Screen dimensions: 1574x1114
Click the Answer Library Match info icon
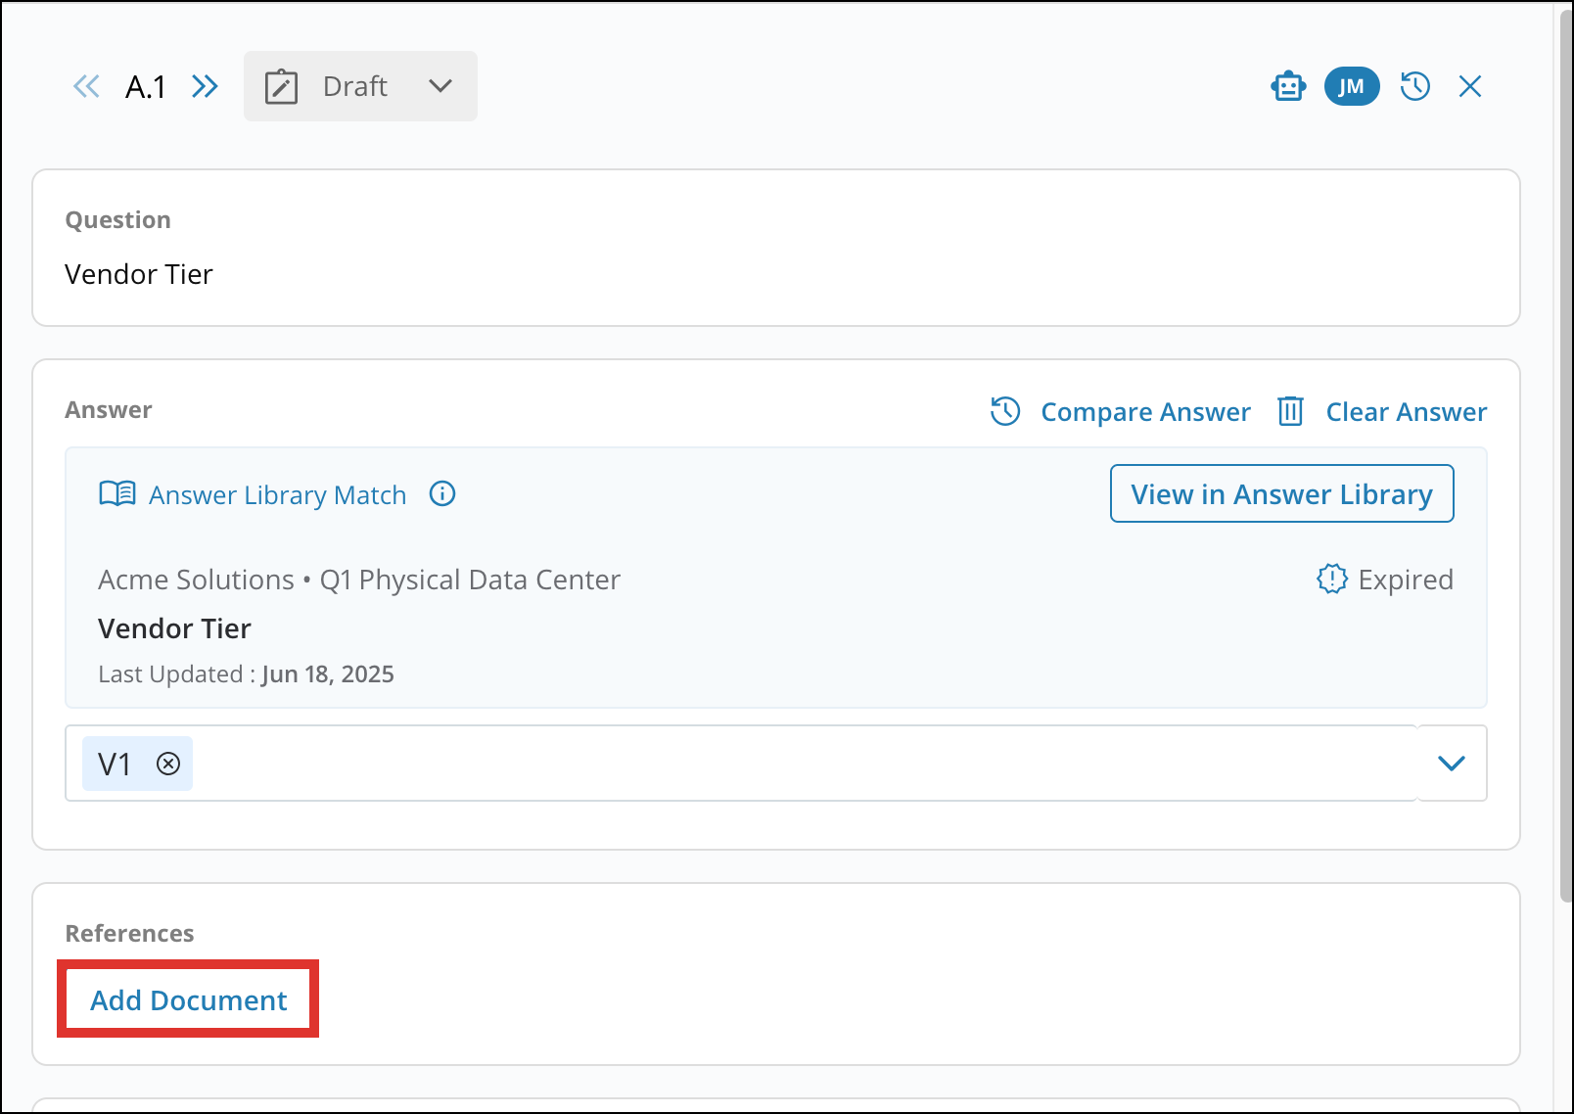click(x=442, y=494)
